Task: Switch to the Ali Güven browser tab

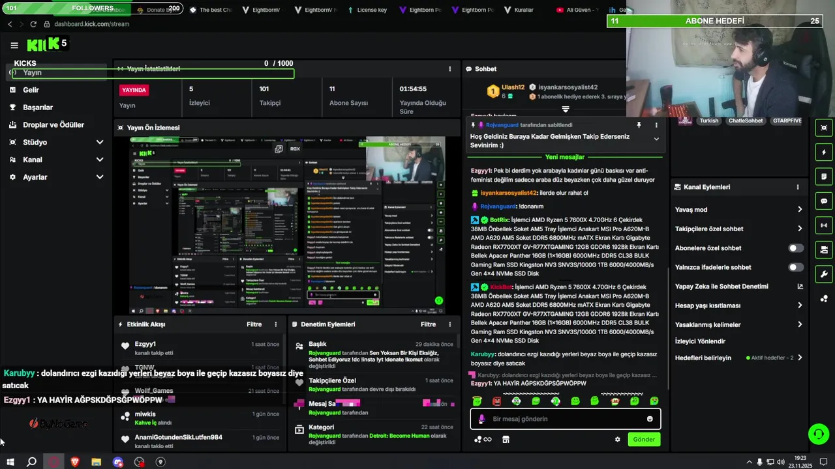Action: 577,10
